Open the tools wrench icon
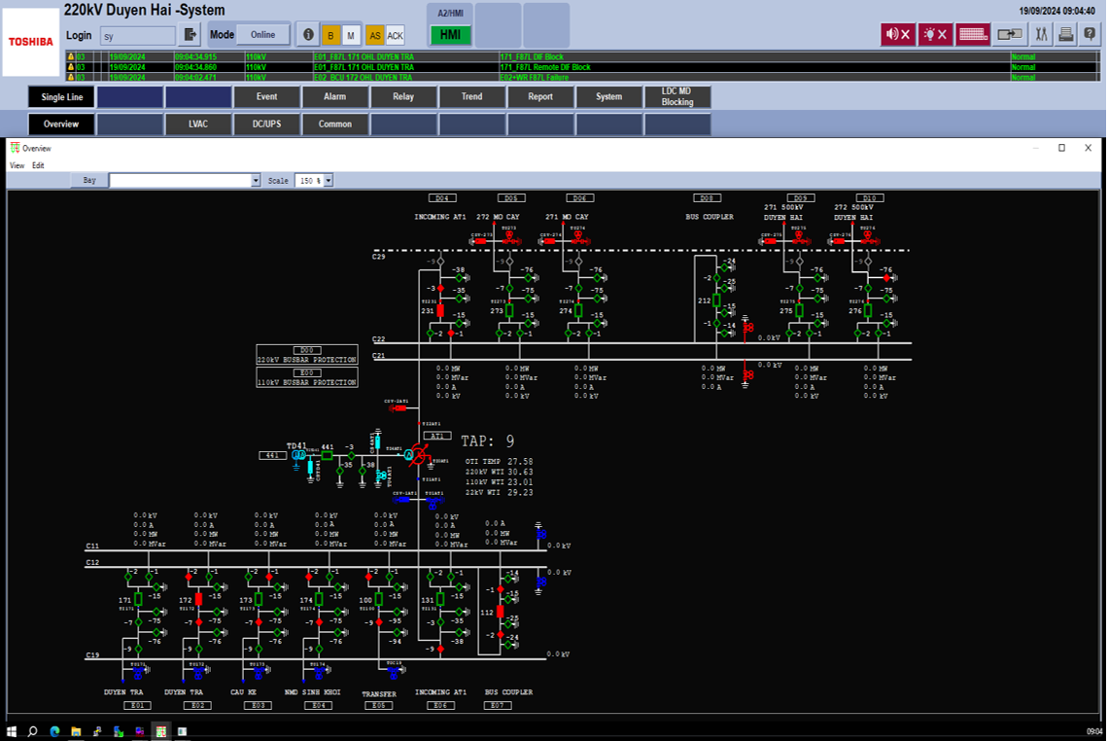 click(x=1042, y=35)
